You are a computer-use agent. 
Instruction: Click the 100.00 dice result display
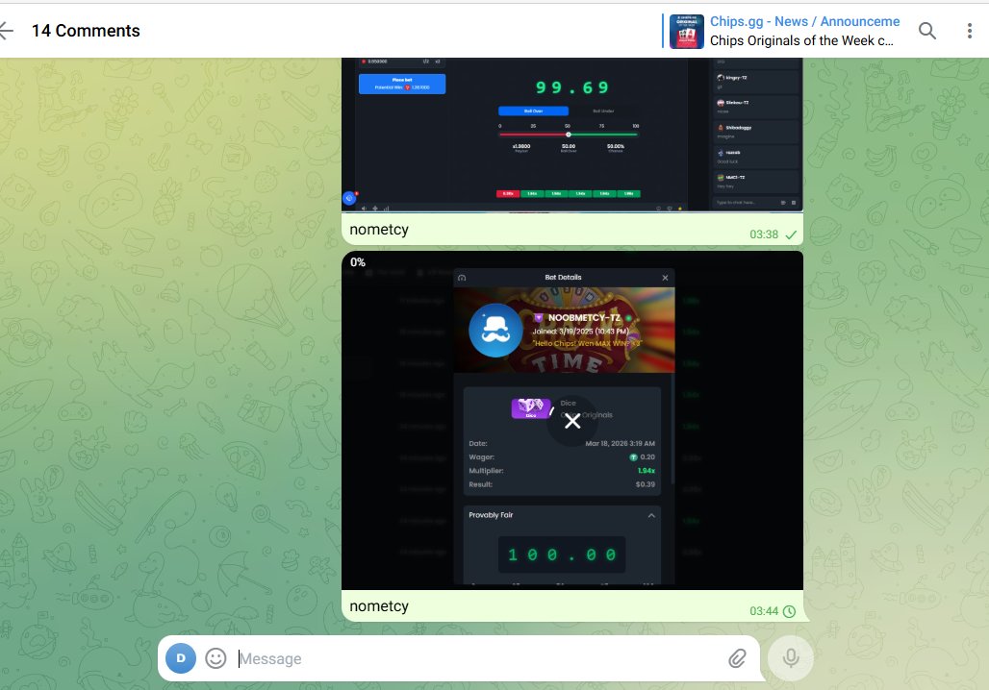(562, 554)
